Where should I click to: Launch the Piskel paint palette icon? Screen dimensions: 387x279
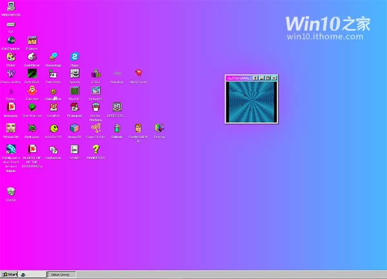coord(10,57)
